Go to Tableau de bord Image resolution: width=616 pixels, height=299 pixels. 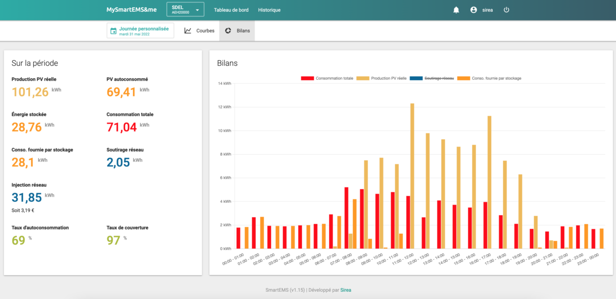tap(232, 10)
